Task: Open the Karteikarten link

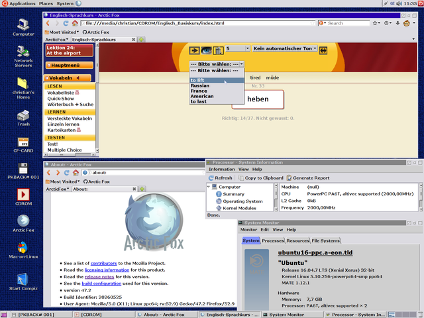Action: [62, 130]
